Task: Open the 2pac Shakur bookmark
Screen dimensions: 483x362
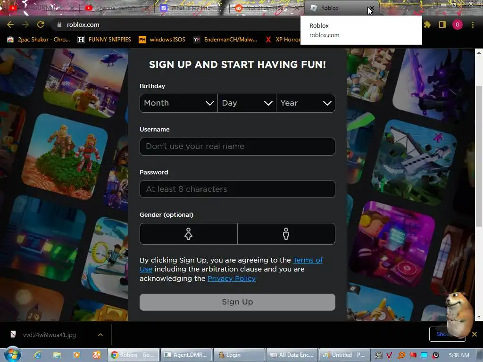Action: pyautogui.click(x=39, y=40)
